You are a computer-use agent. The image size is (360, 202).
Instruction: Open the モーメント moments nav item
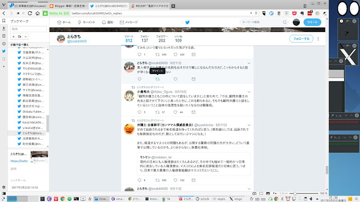86,22
